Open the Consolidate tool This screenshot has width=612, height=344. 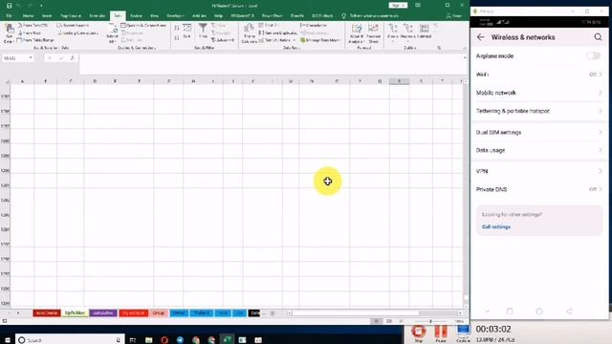coord(314,26)
